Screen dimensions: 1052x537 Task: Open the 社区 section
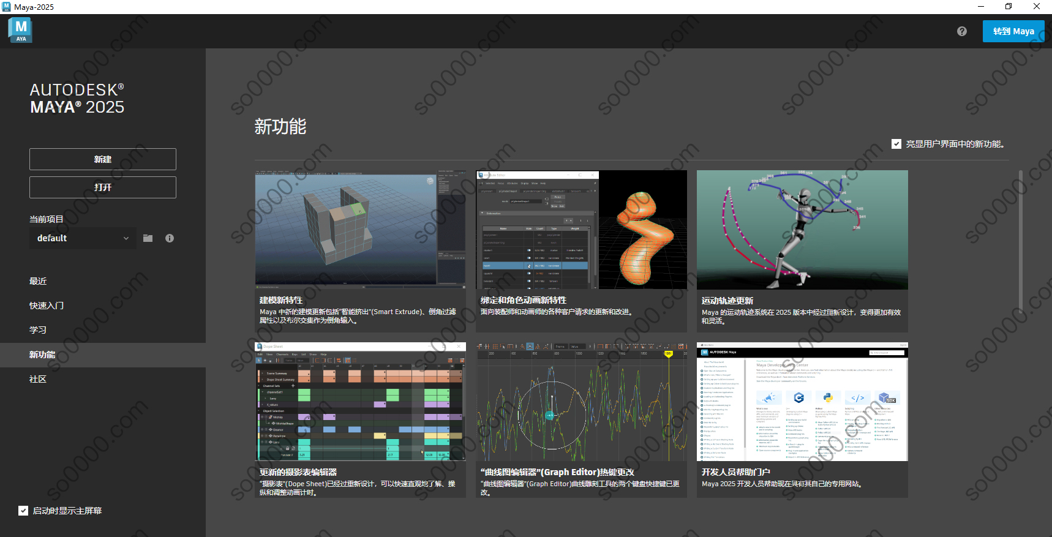[38, 379]
